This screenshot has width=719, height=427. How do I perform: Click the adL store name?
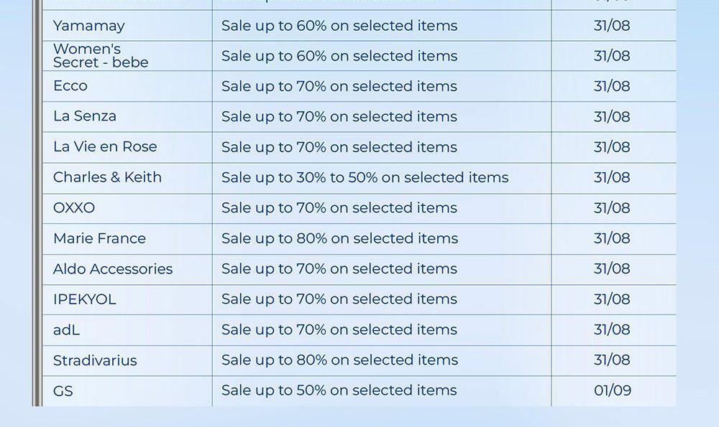tap(66, 330)
